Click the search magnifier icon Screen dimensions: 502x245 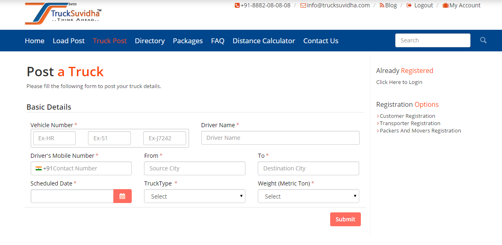pyautogui.click(x=483, y=40)
